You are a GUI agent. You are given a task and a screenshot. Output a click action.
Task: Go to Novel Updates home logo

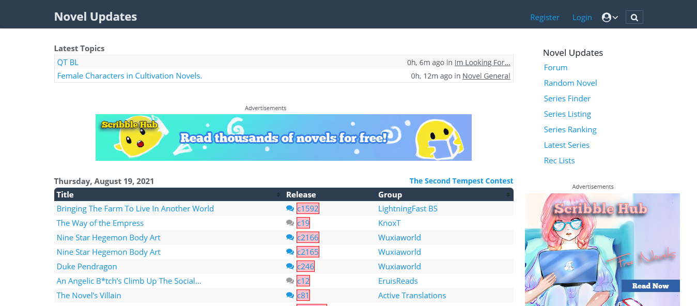click(x=96, y=17)
